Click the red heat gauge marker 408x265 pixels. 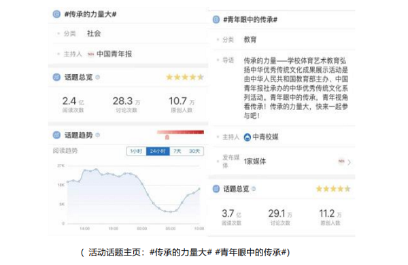pyautogui.click(x=167, y=137)
